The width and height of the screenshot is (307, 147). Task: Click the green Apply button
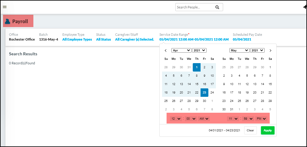click(x=268, y=130)
